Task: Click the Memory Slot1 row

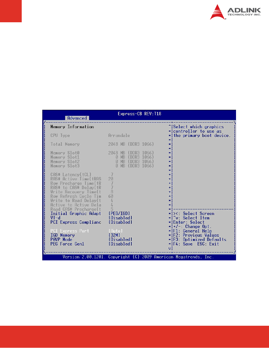Action: point(102,157)
